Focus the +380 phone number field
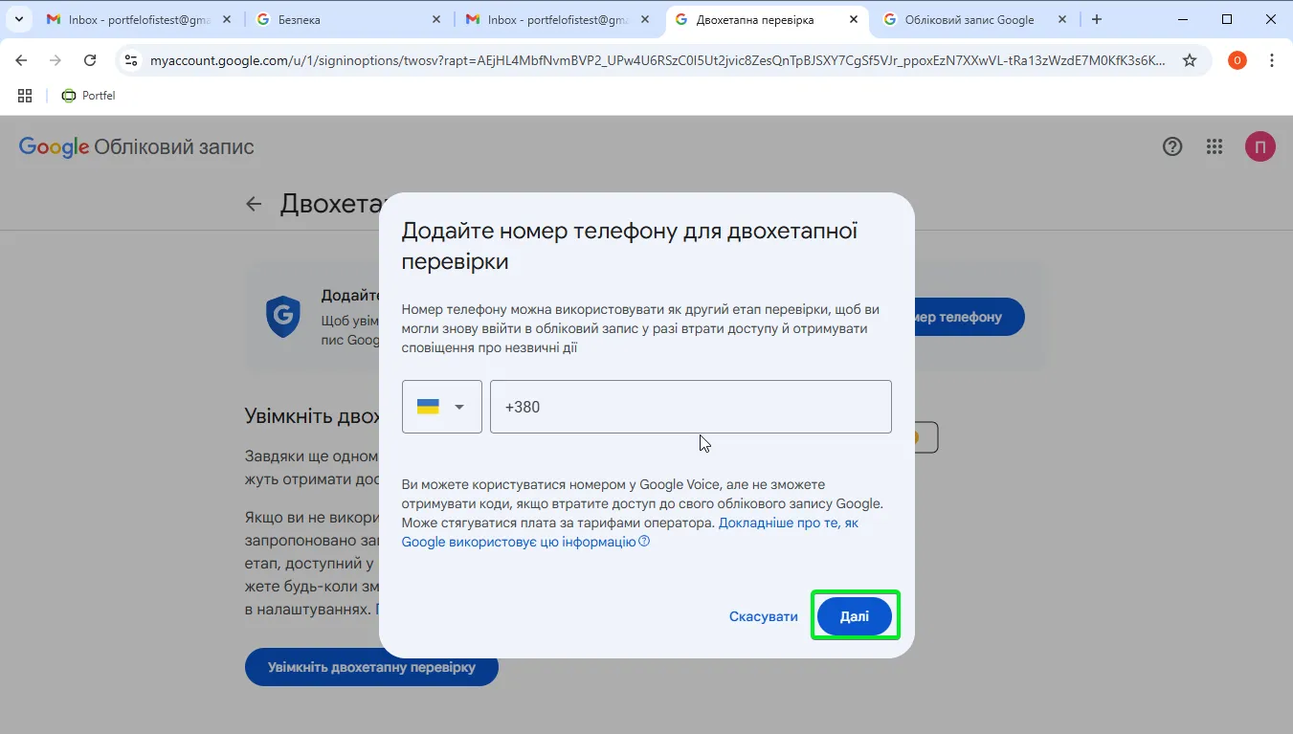 [x=690, y=407]
